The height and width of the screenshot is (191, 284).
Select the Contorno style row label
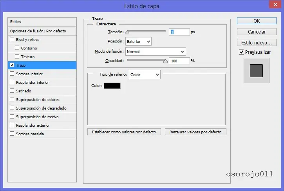[x=29, y=48]
